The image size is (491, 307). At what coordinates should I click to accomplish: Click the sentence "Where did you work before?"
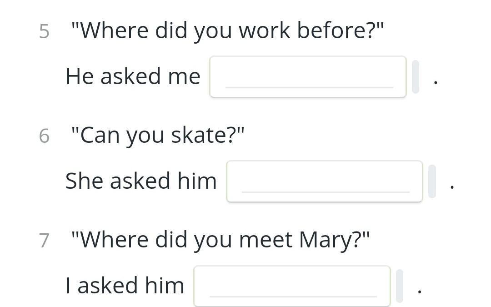click(x=227, y=30)
